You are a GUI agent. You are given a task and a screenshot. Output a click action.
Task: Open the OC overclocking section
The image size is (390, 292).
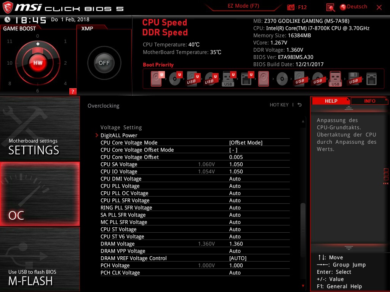(40, 194)
